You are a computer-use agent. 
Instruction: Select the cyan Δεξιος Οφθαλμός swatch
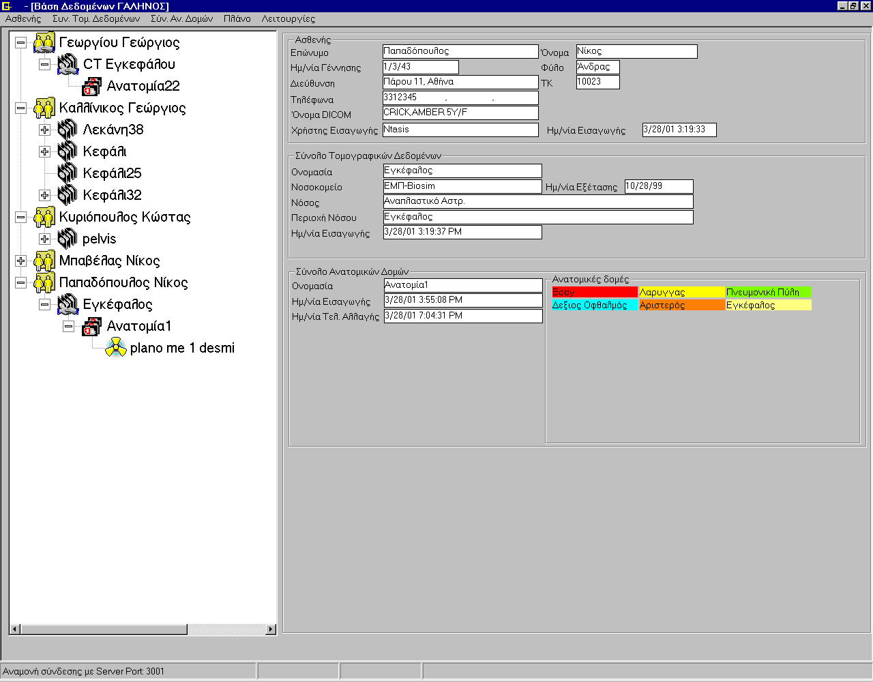[x=595, y=305]
